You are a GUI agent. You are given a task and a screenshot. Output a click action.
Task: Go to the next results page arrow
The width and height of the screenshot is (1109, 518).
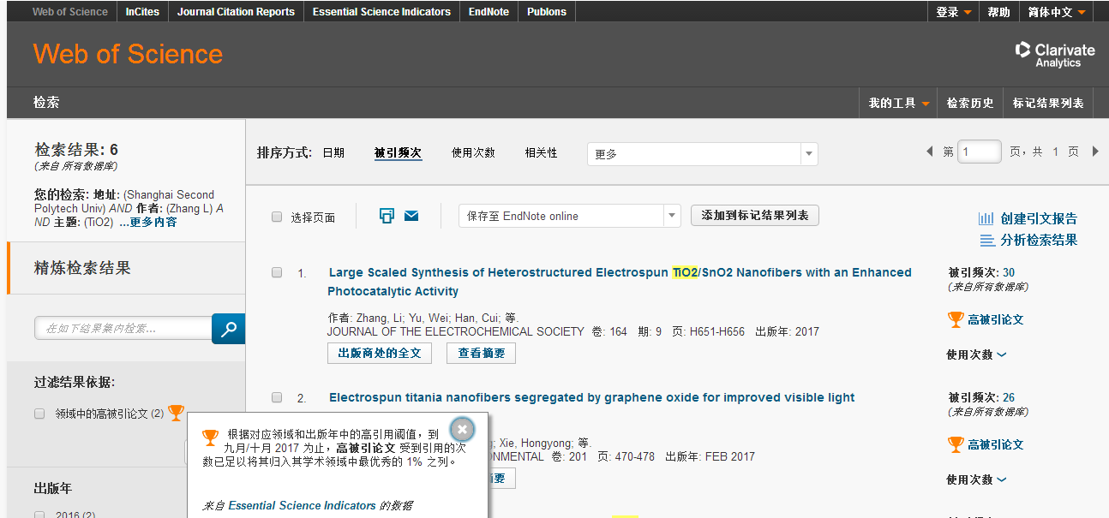pos(1095,152)
